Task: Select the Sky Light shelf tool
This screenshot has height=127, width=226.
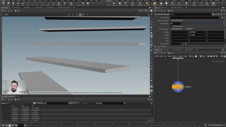Action: pyautogui.click(x=161, y=4)
